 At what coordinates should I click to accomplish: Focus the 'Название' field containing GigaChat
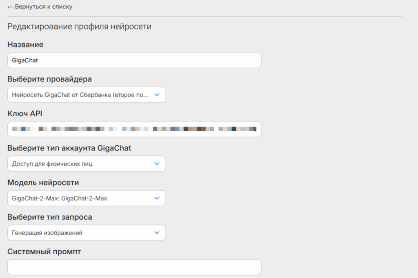click(x=134, y=60)
